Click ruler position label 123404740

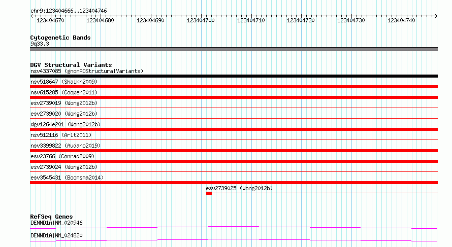point(401,20)
